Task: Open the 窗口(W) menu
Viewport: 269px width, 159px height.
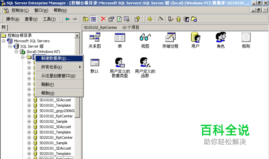Action: (x=41, y=10)
